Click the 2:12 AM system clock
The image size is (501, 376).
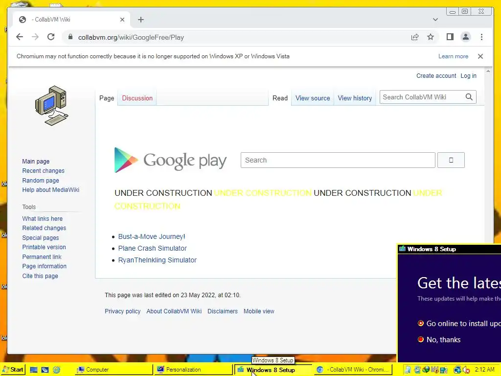[484, 370]
